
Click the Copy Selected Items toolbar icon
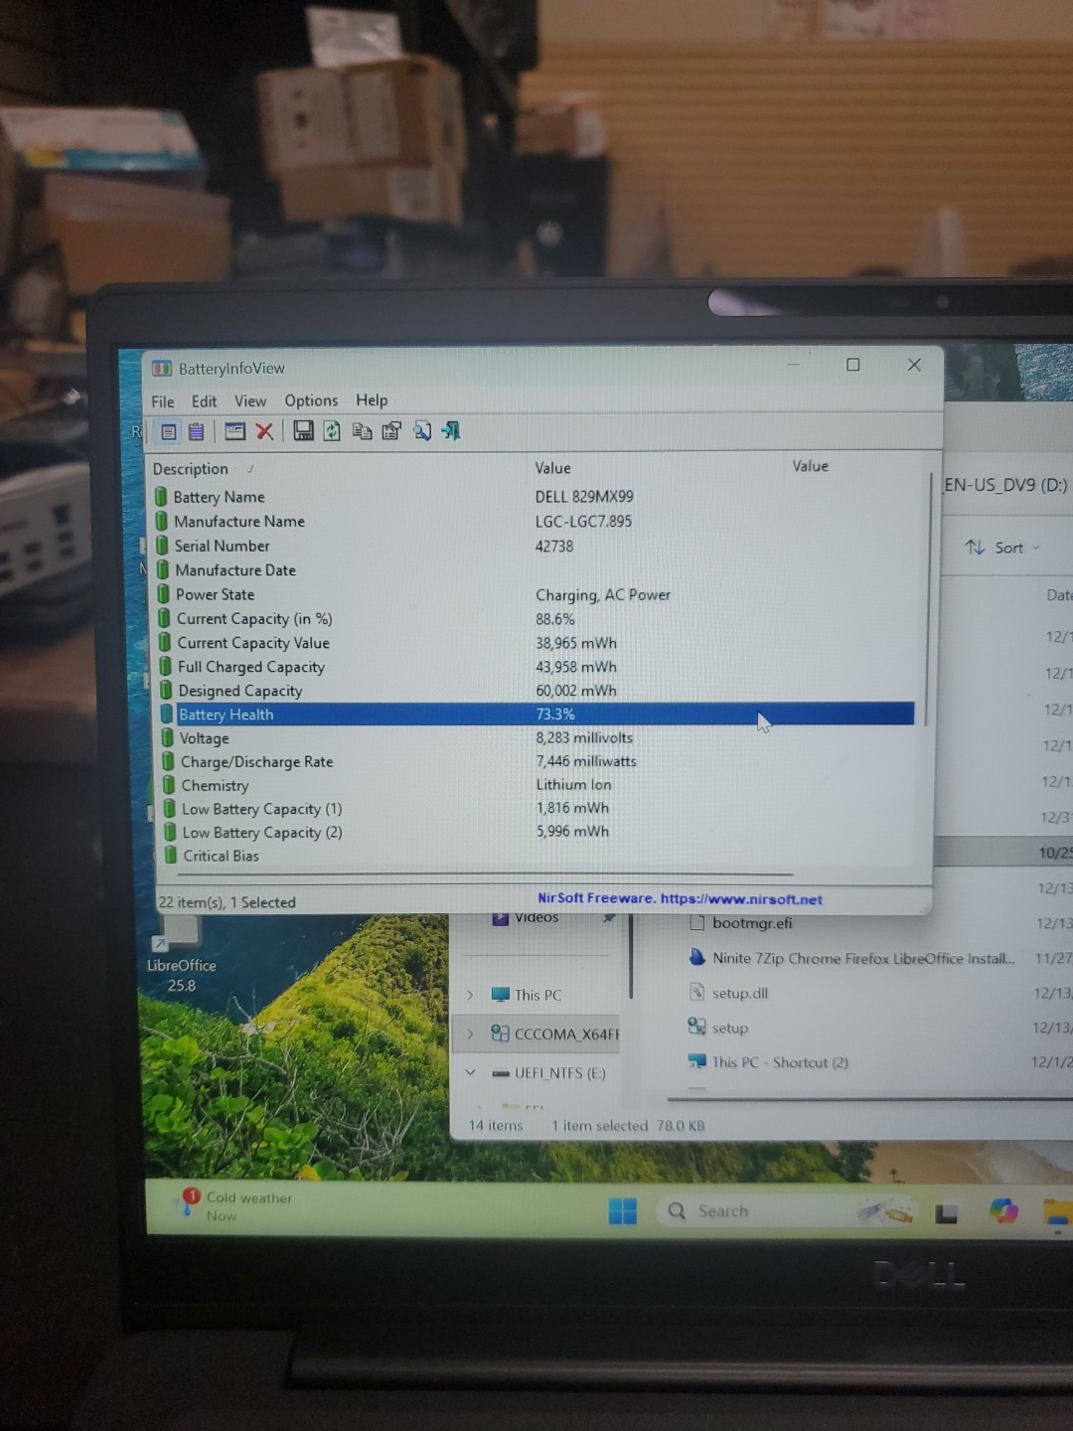[x=362, y=430]
